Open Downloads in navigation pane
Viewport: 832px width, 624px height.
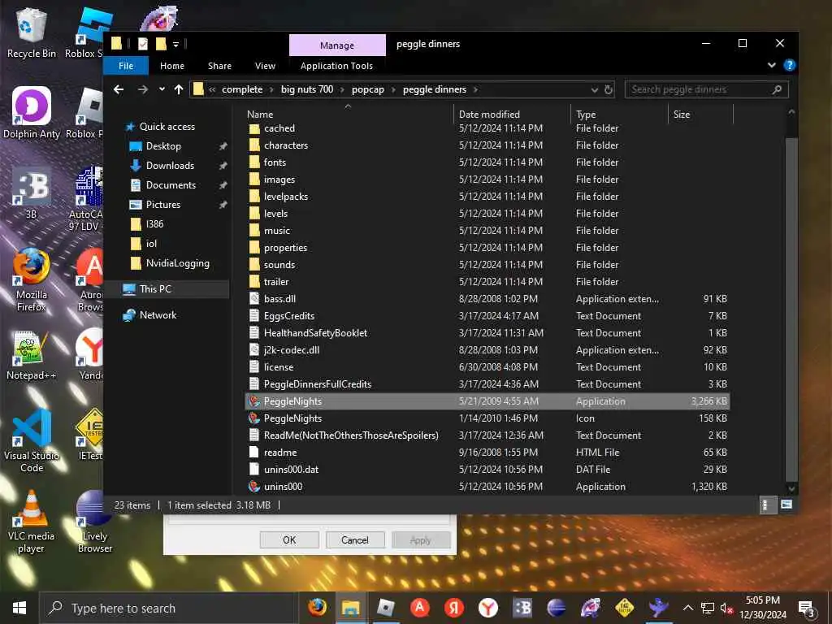click(170, 166)
